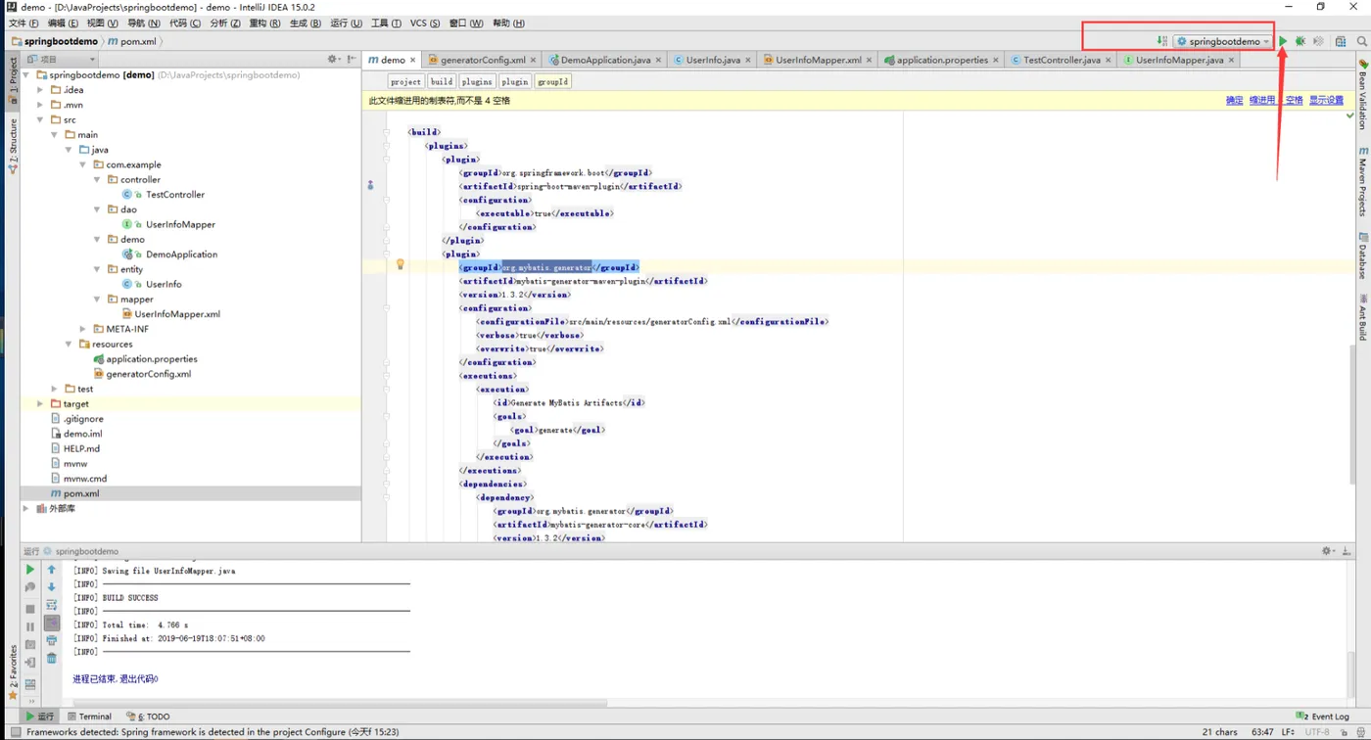Expand the target folder

40,403
